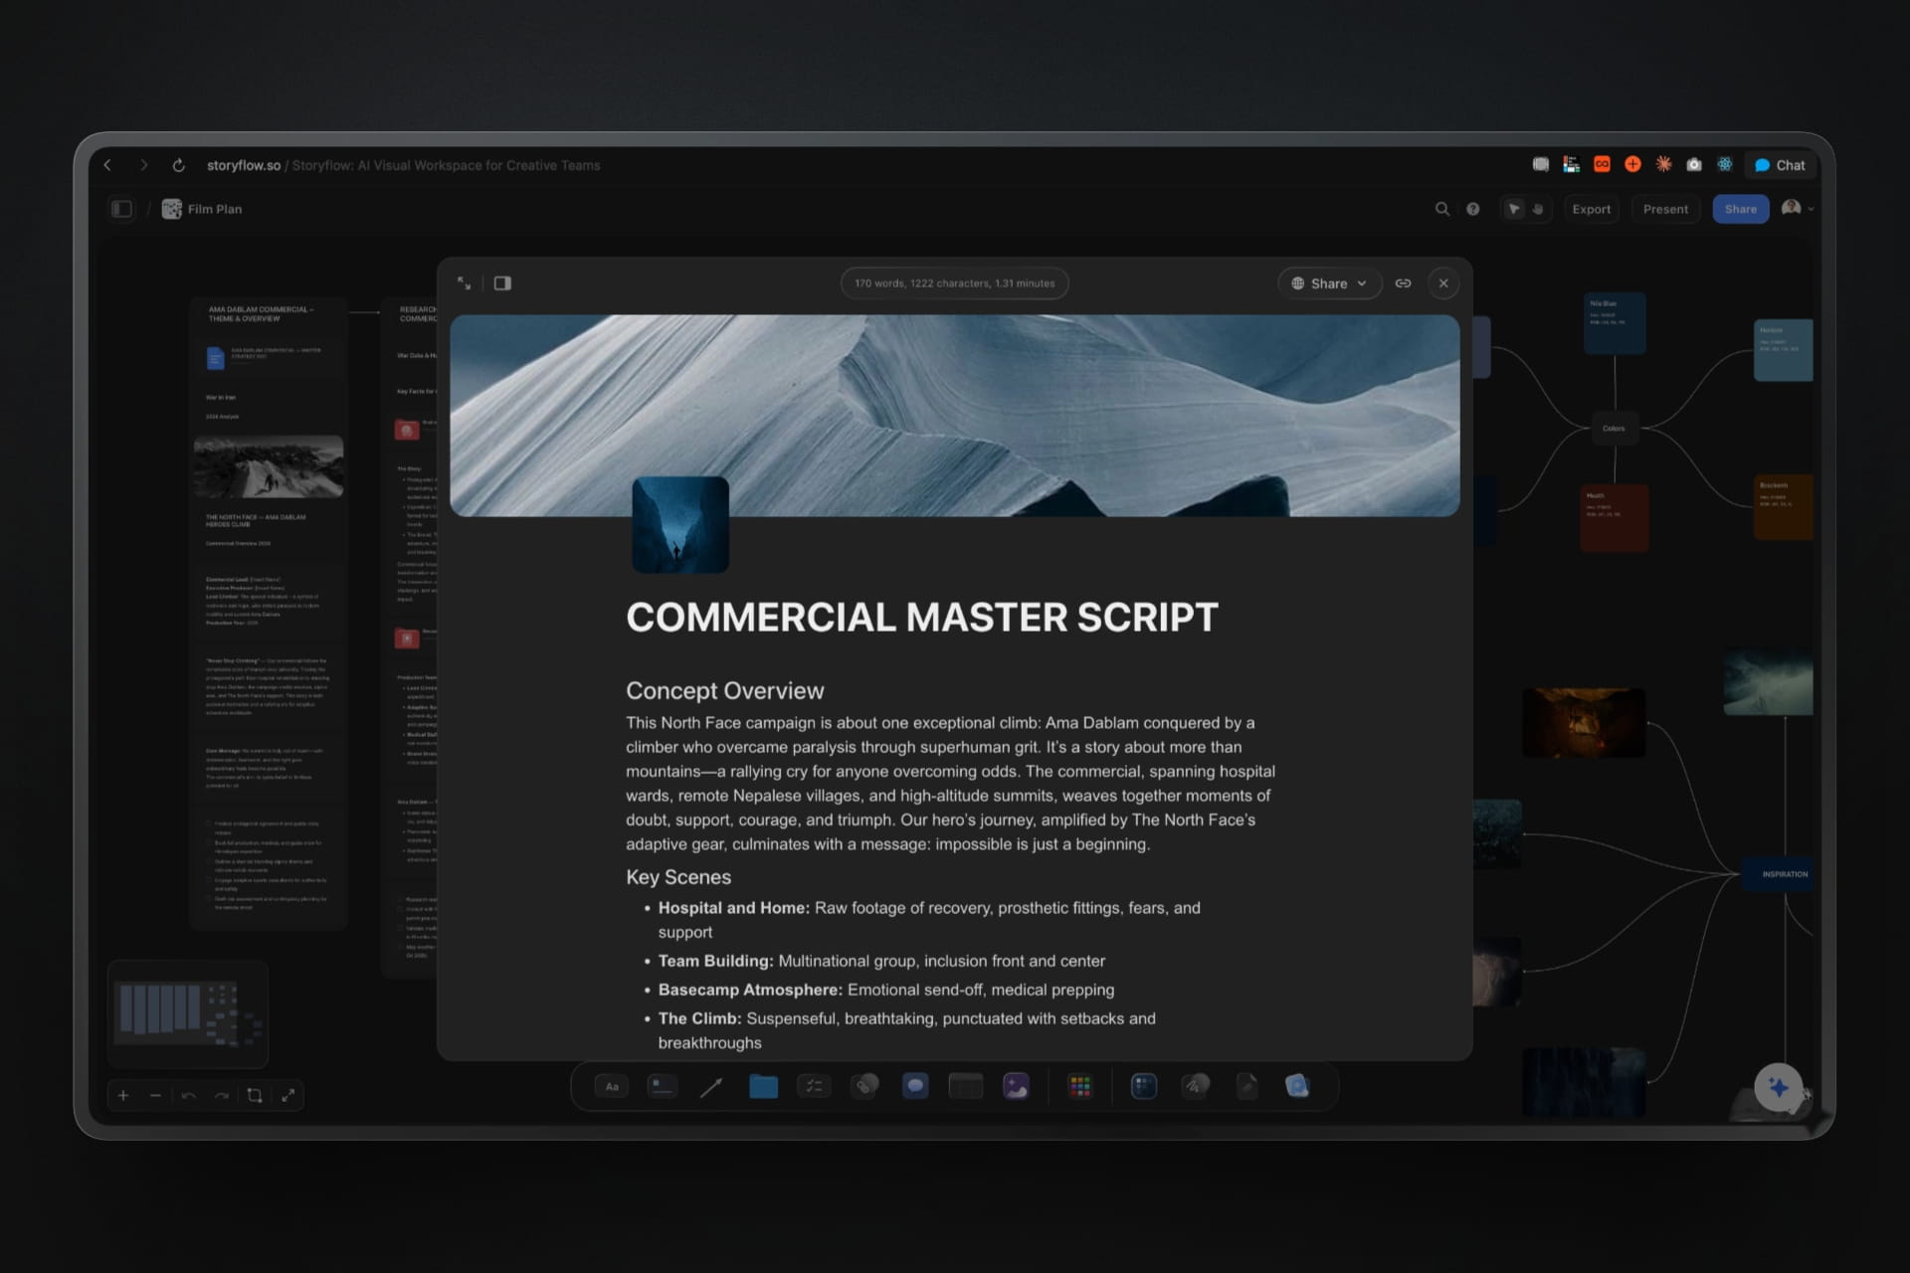Click the Key Scenes heading
The height and width of the screenshot is (1273, 1910).
(678, 877)
